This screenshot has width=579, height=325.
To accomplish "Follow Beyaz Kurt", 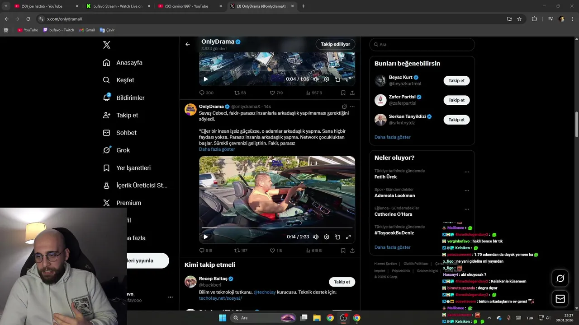I will [456, 81].
